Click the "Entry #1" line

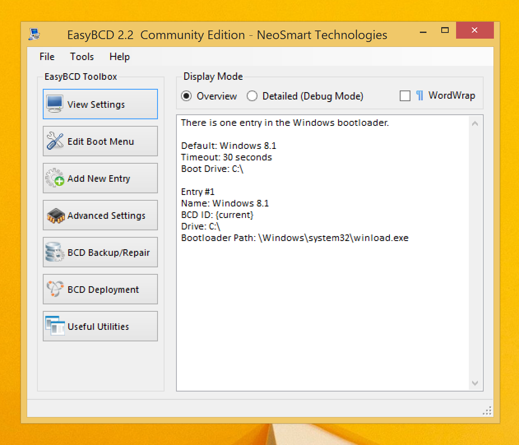click(198, 192)
